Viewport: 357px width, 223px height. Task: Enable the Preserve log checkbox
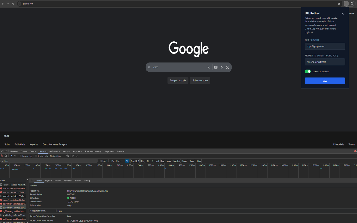tap(21, 156)
